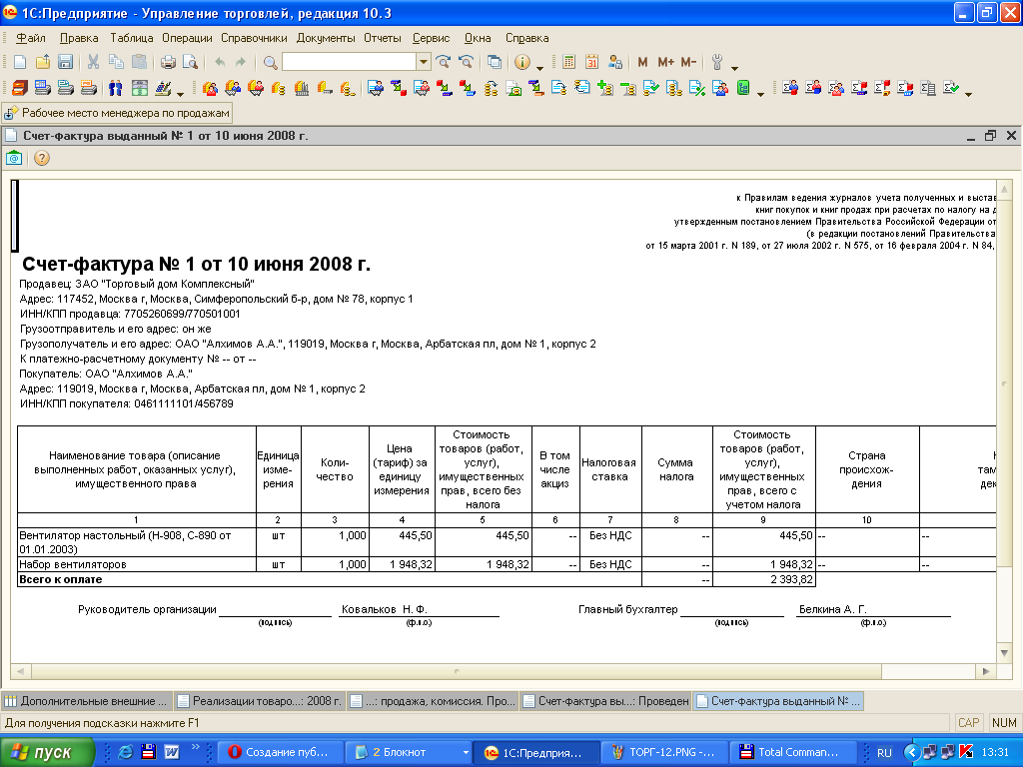Expand dropdown arrow next to wrench icon
This screenshot has width=1023, height=767.
(734, 67)
